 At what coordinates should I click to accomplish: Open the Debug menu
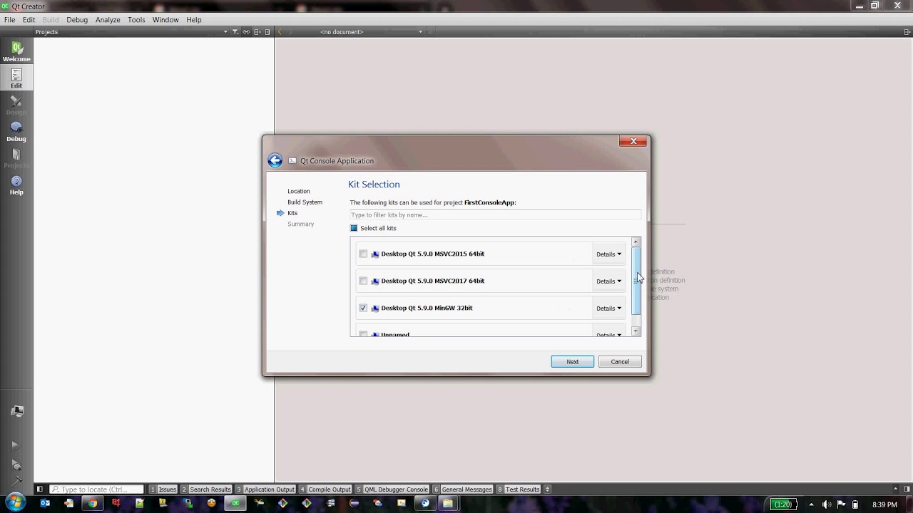click(77, 20)
